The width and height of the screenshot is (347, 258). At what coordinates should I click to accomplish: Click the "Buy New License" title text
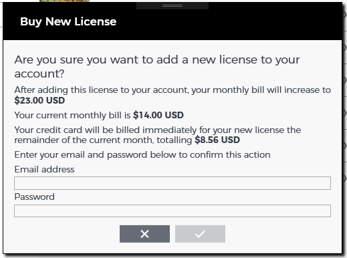[68, 21]
